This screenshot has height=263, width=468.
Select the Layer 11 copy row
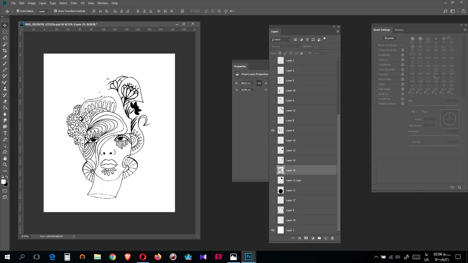(x=303, y=180)
